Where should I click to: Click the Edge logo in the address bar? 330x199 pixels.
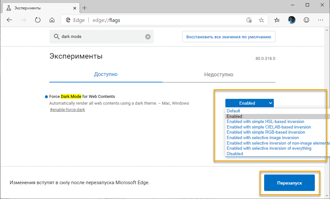68,20
